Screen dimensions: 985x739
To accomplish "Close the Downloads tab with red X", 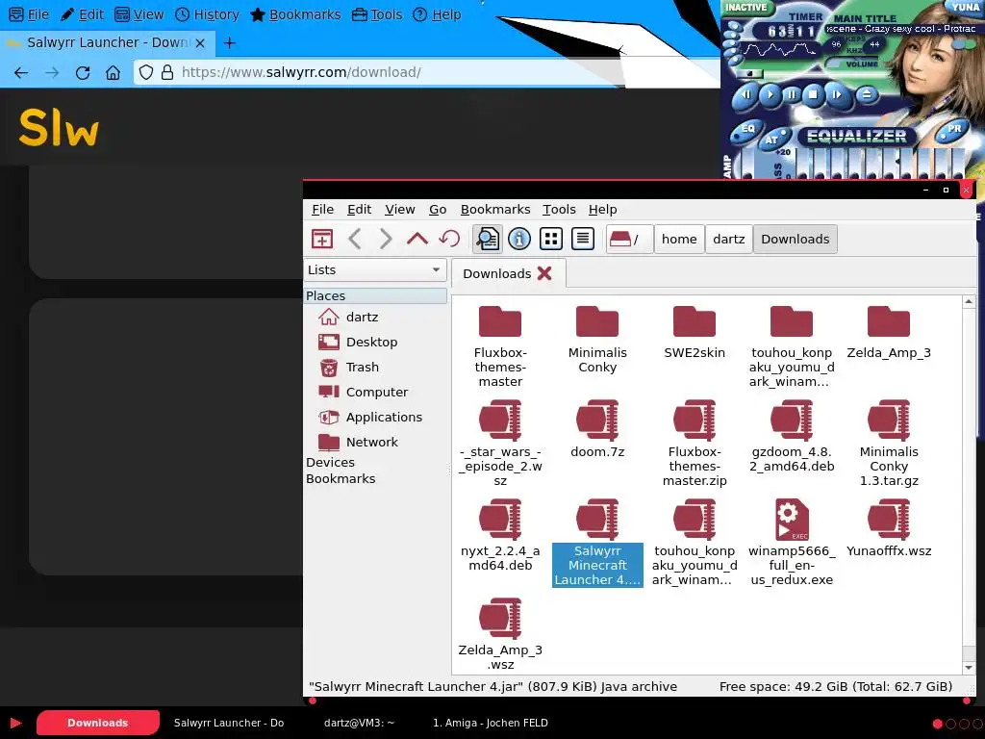I will point(544,273).
